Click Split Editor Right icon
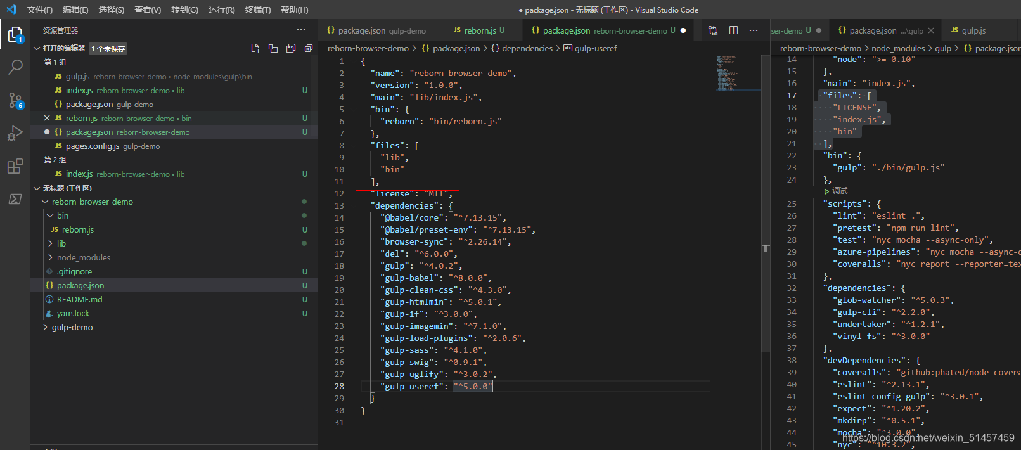1021x450 pixels. tap(733, 30)
